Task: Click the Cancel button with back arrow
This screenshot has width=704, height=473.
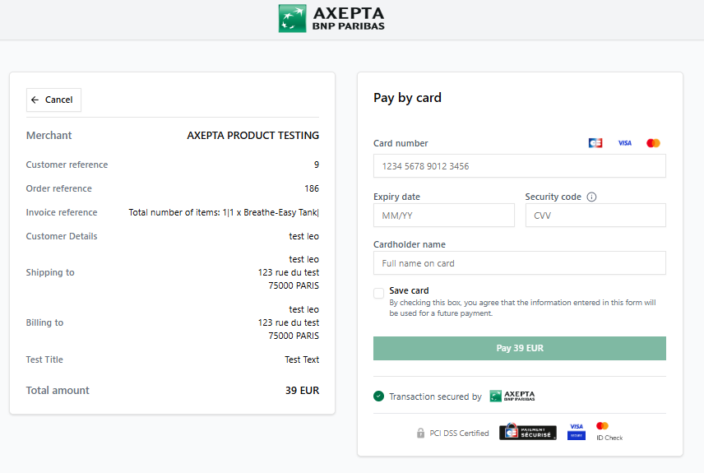Action: [53, 100]
